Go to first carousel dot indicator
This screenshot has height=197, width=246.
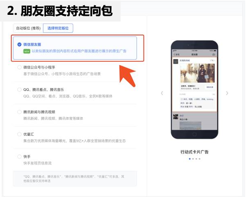click(190, 159)
